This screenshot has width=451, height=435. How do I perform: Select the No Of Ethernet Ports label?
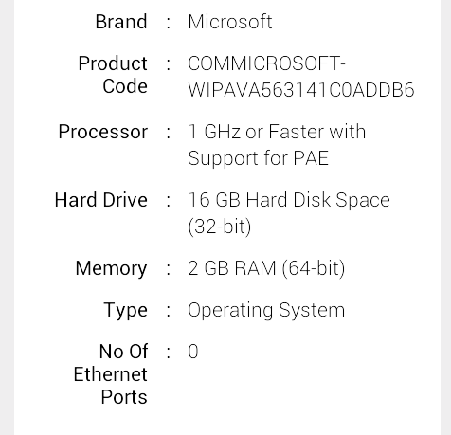[x=111, y=374]
